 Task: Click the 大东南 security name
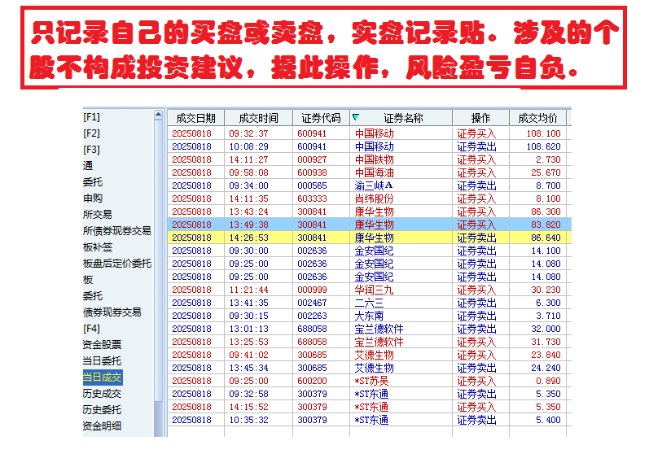pyautogui.click(x=369, y=316)
